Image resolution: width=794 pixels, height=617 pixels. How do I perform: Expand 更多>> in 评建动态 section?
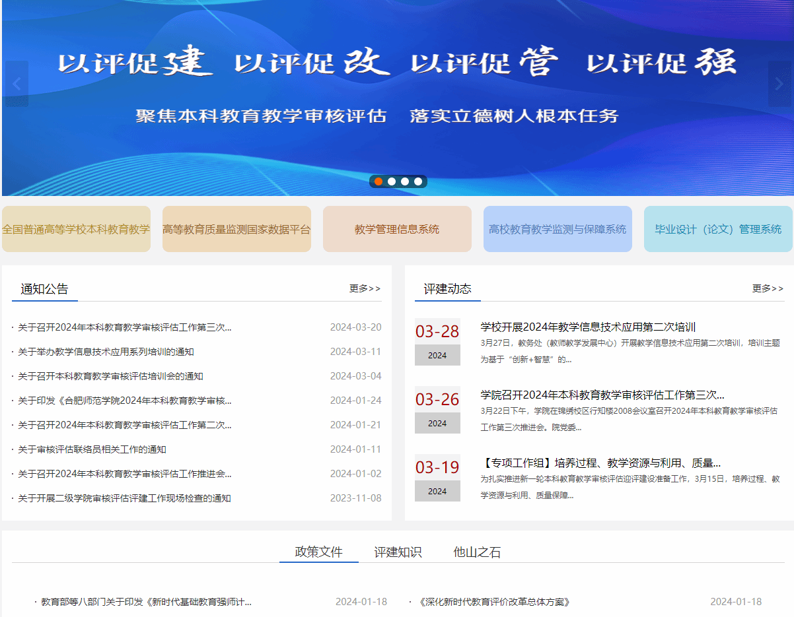[x=768, y=288]
